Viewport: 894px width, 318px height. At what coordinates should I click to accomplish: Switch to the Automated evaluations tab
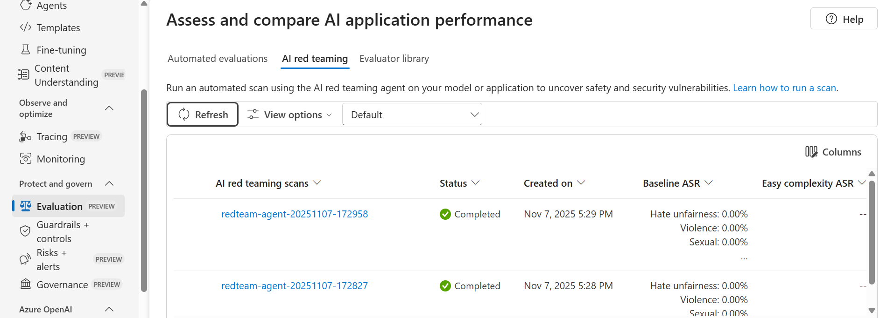point(218,59)
